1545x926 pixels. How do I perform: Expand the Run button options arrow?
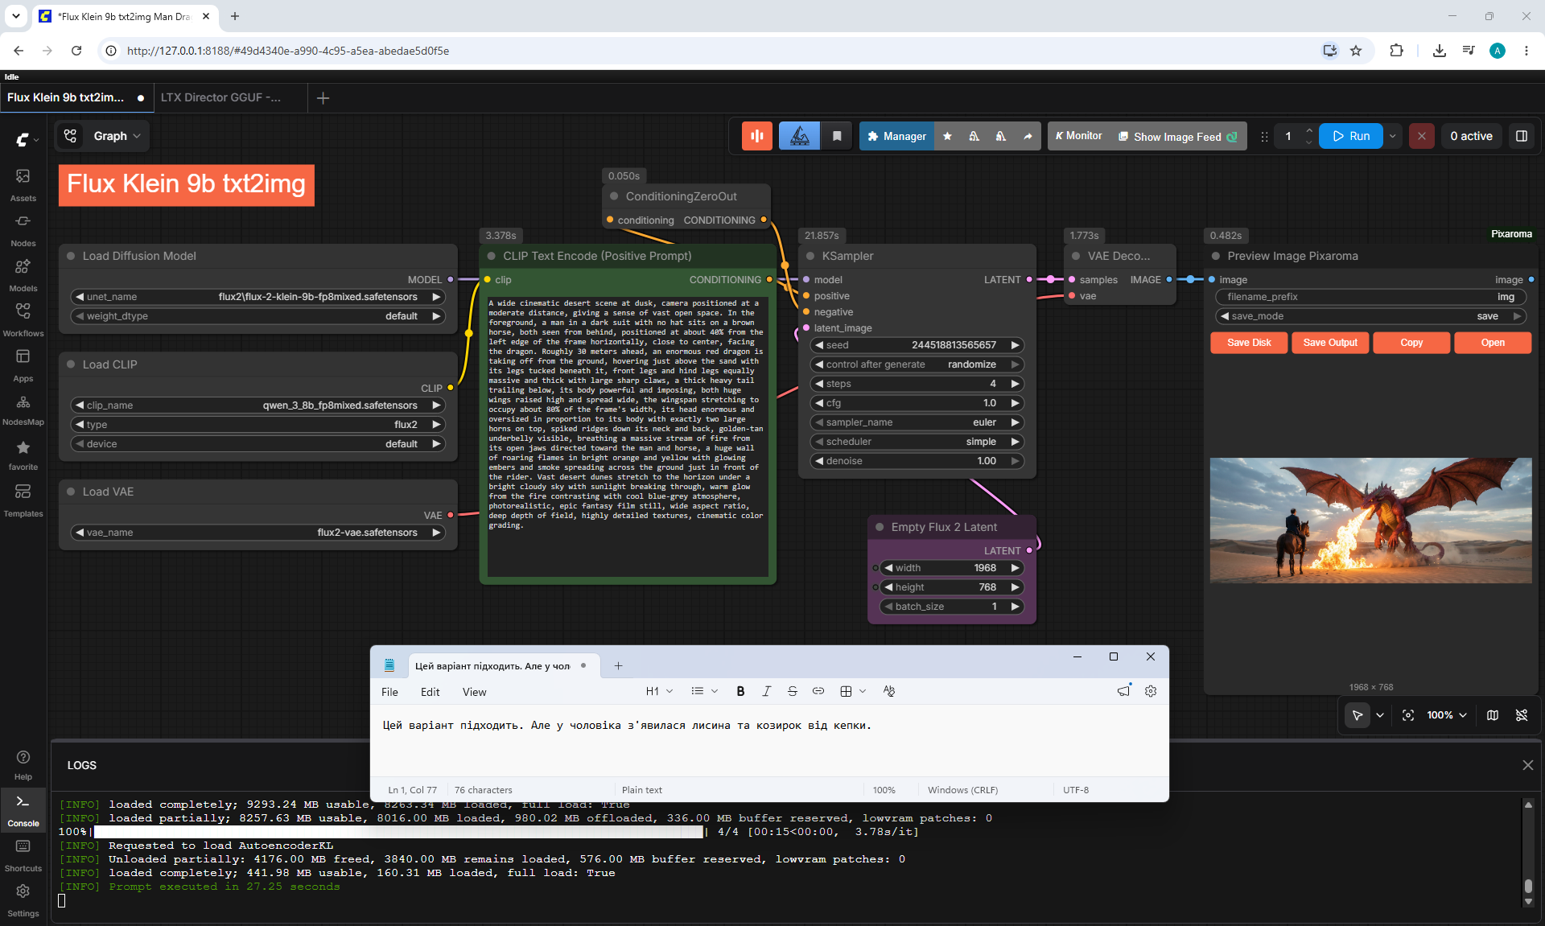coord(1393,136)
